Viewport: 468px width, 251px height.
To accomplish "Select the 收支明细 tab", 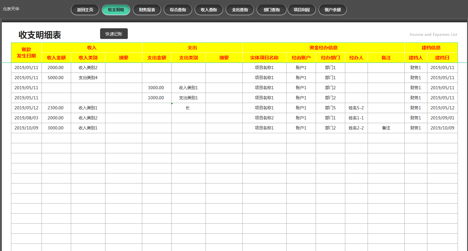I will click(x=116, y=10).
